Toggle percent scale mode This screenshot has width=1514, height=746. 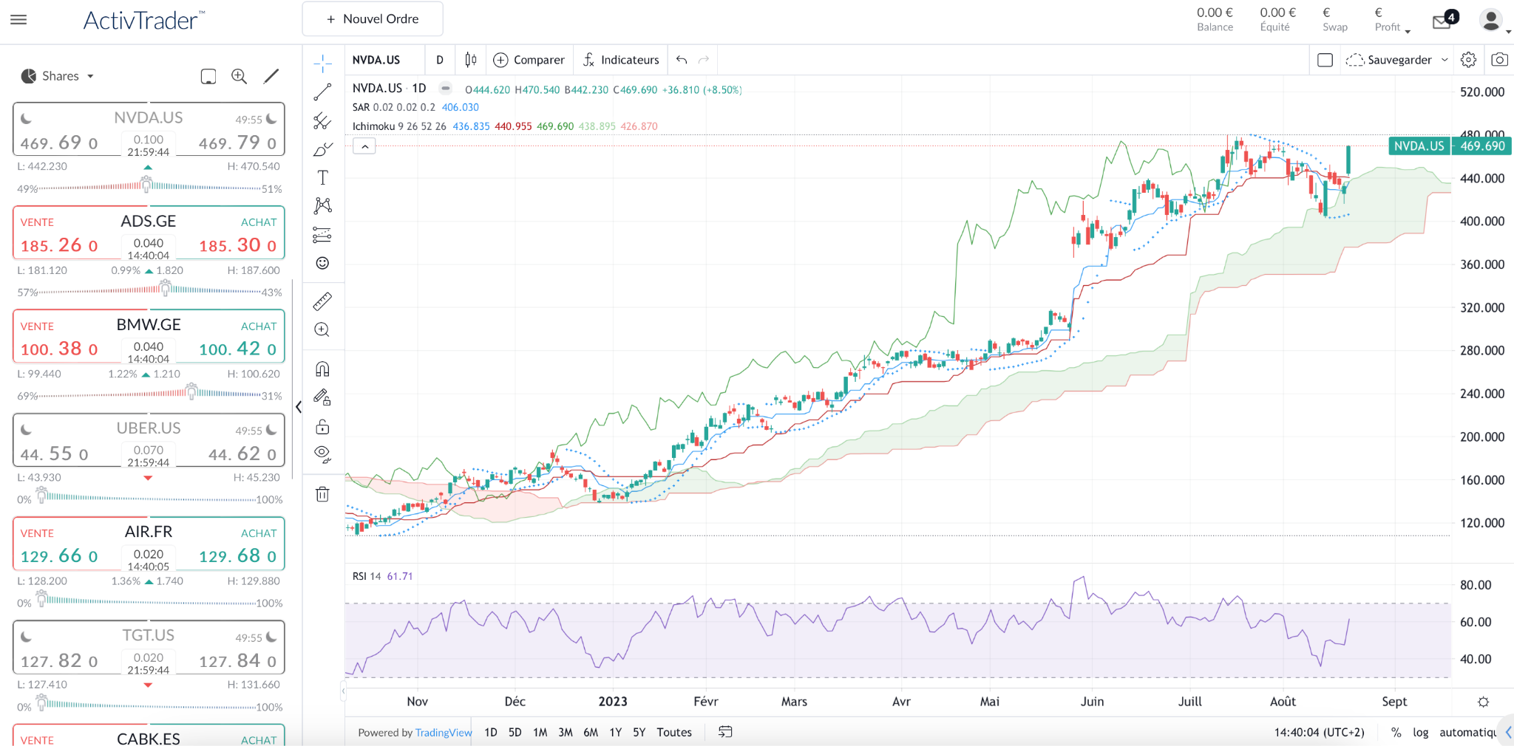pos(1396,732)
